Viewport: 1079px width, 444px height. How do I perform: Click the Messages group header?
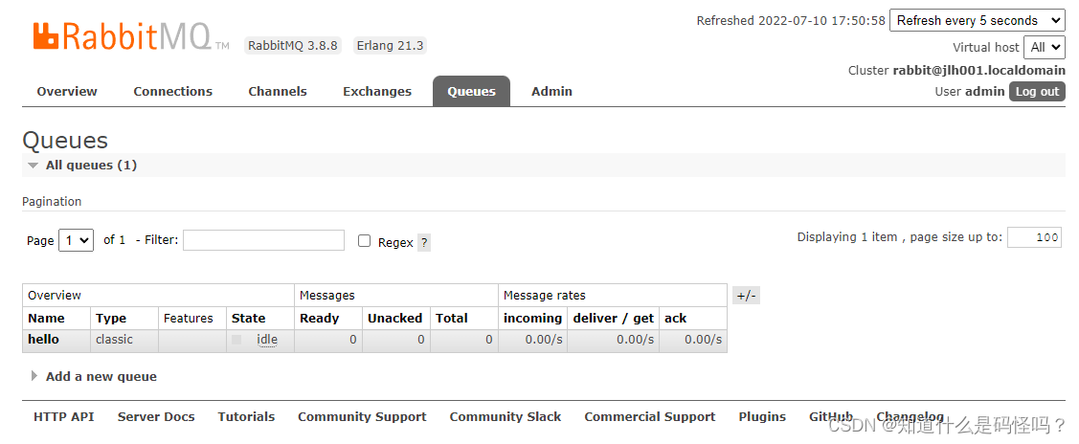click(326, 296)
